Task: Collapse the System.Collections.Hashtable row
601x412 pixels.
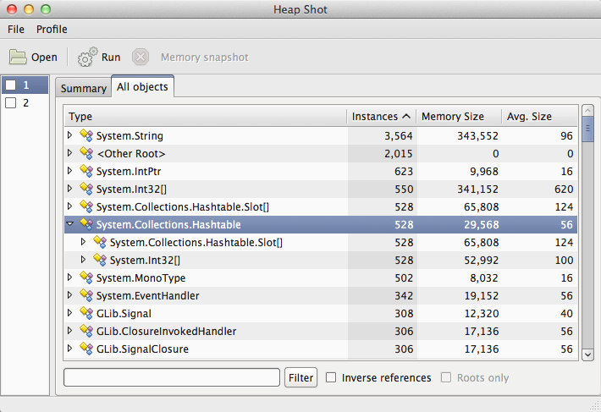Action: (x=70, y=224)
